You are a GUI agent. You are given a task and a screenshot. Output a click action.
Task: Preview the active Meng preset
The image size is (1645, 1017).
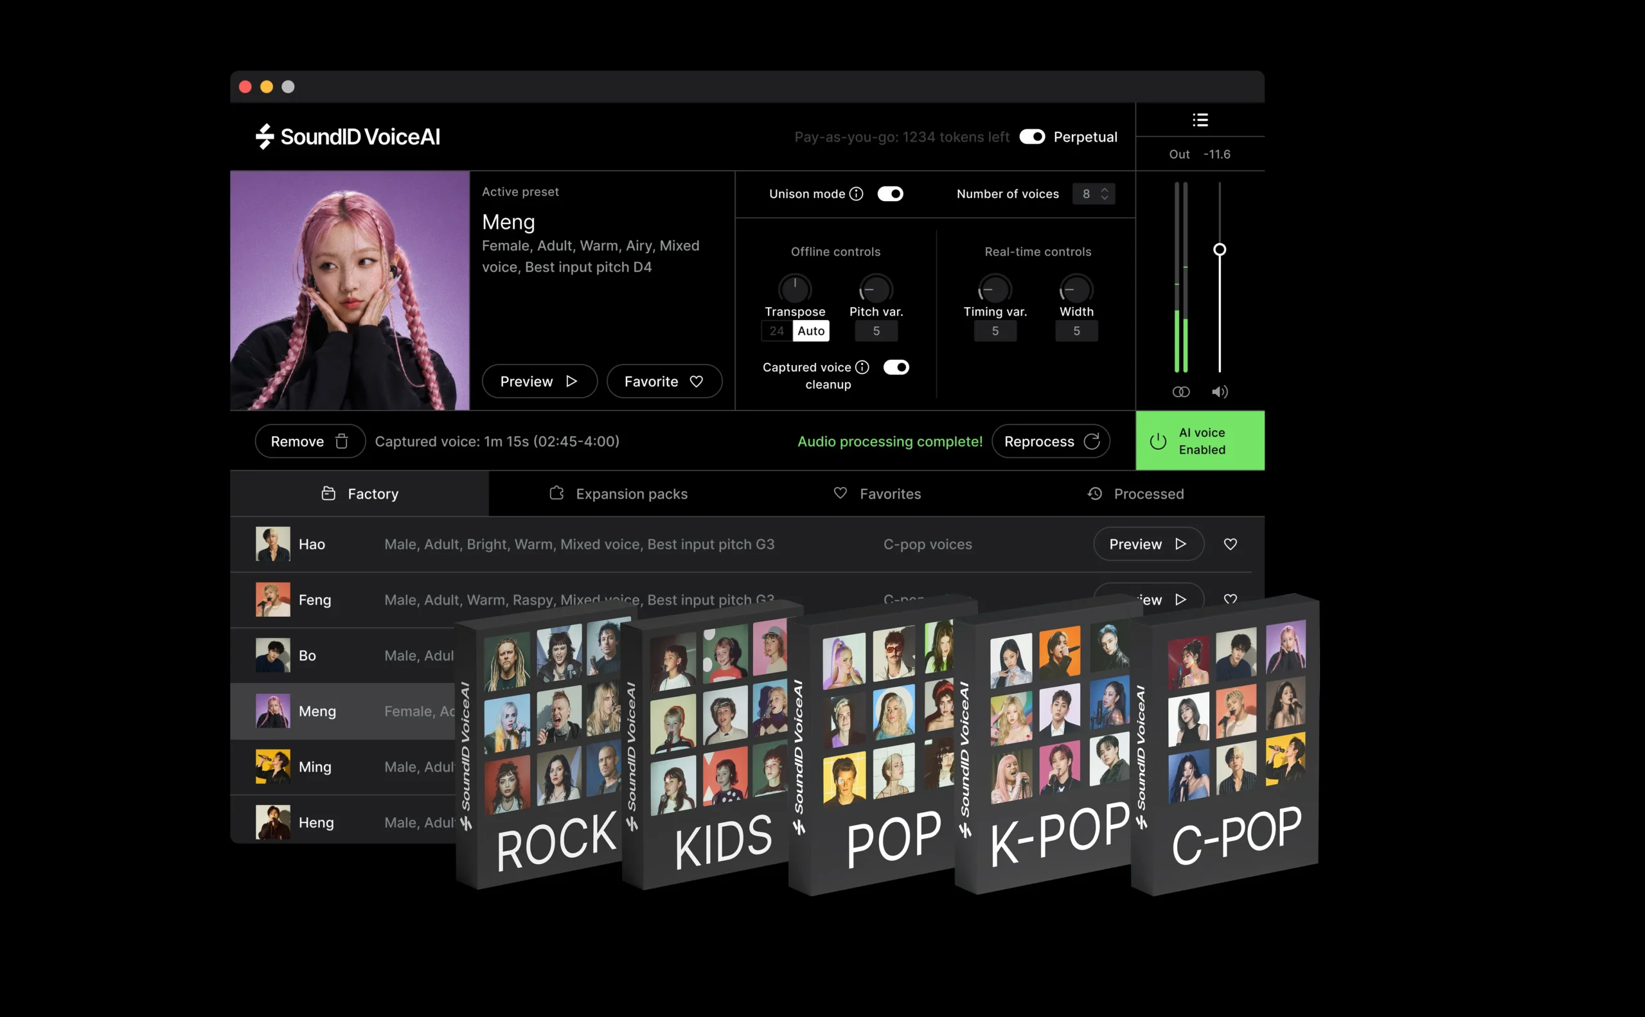540,382
